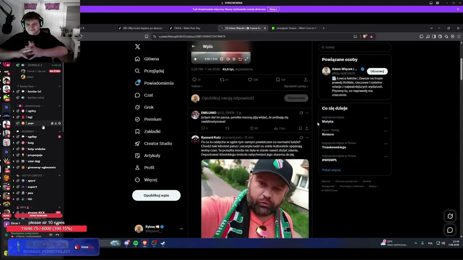The height and width of the screenshot is (260, 463).
Task: Go back using the Wpis arrow
Action: click(x=193, y=46)
